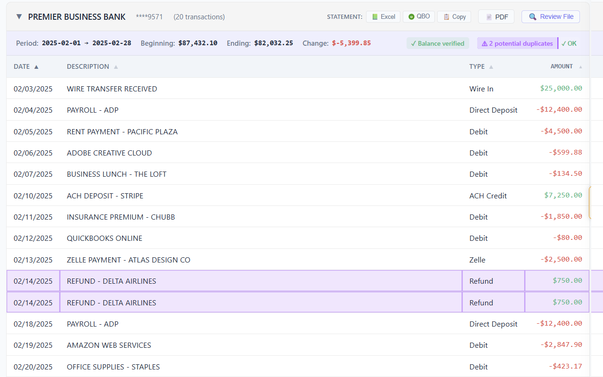
Task: Select QUICKBOOKS ONLINE transaction
Action: (298, 238)
